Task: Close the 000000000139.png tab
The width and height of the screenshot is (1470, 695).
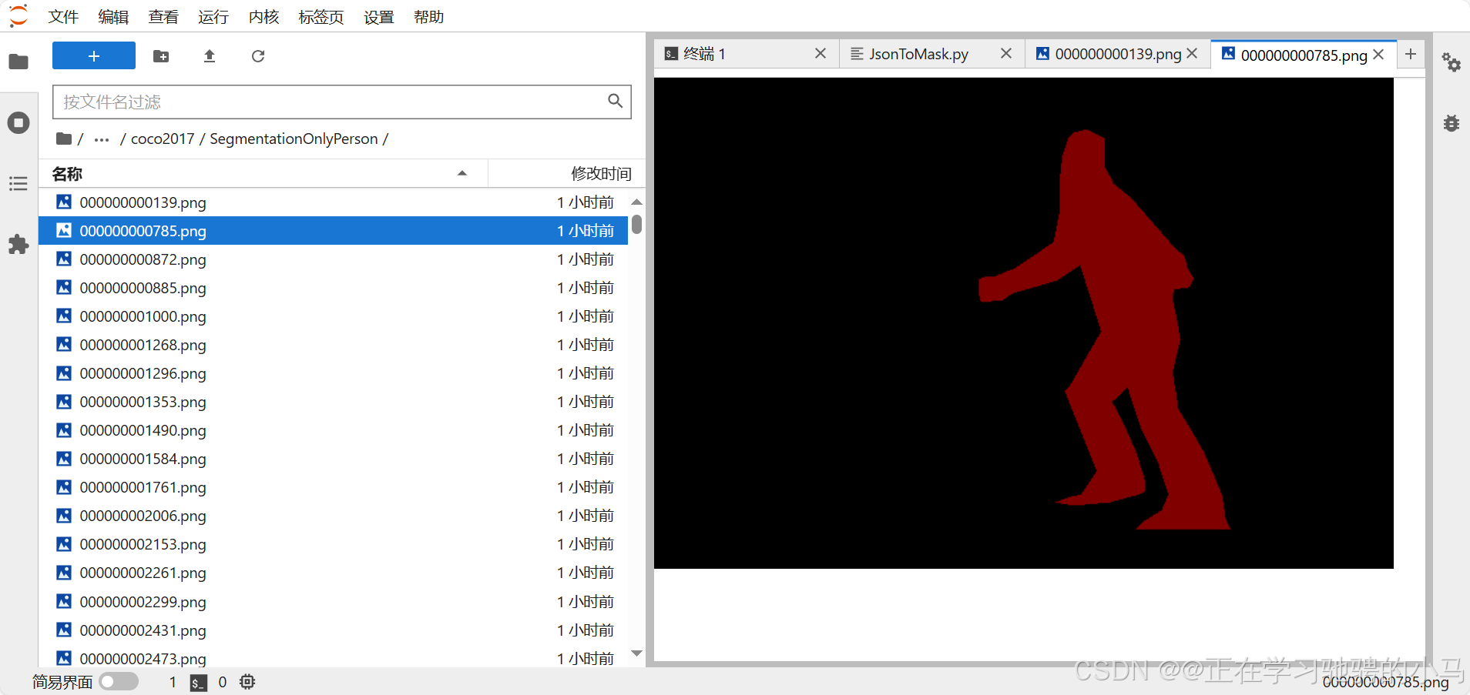Action: 1192,53
